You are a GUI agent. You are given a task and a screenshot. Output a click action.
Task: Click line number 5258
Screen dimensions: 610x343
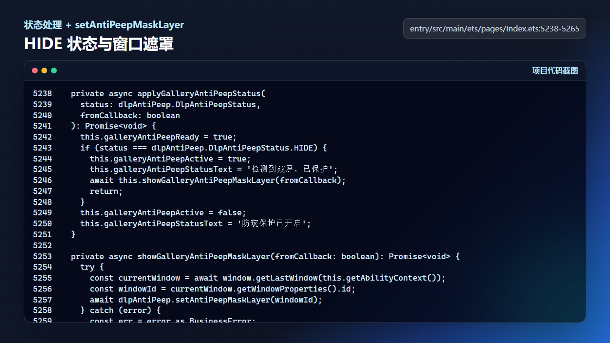(x=42, y=311)
